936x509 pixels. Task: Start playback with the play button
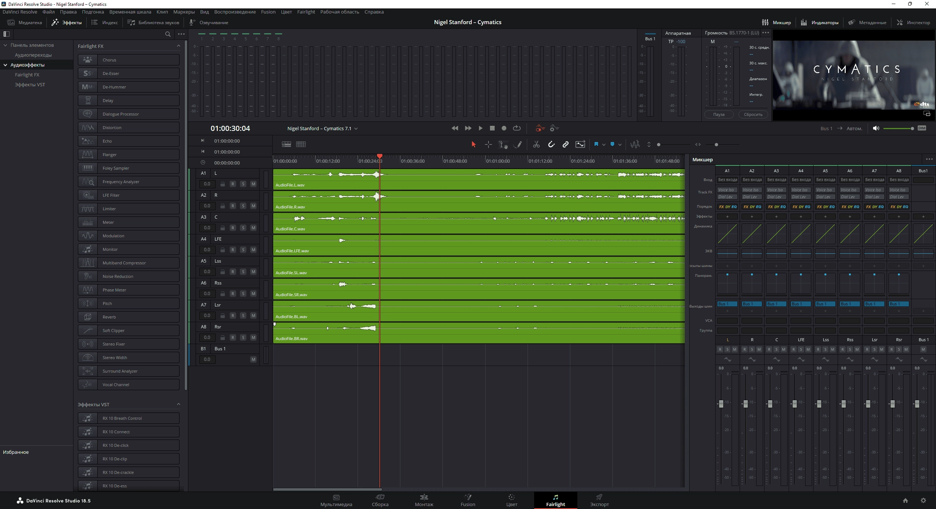click(x=480, y=128)
